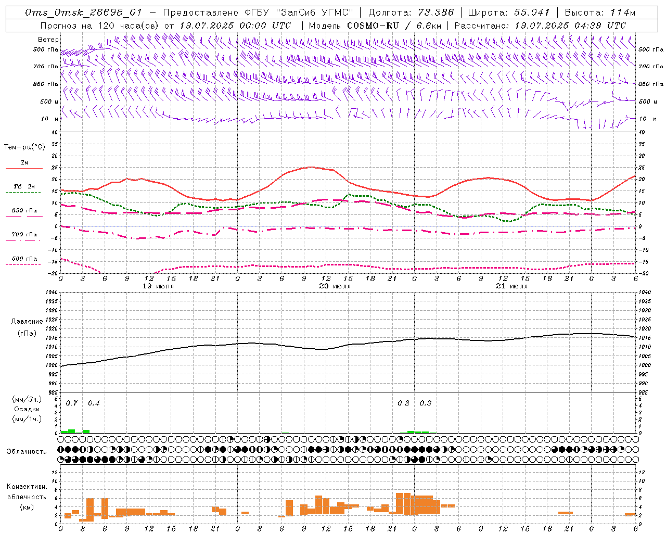Click the left 10 м wind level label

(x=50, y=119)
